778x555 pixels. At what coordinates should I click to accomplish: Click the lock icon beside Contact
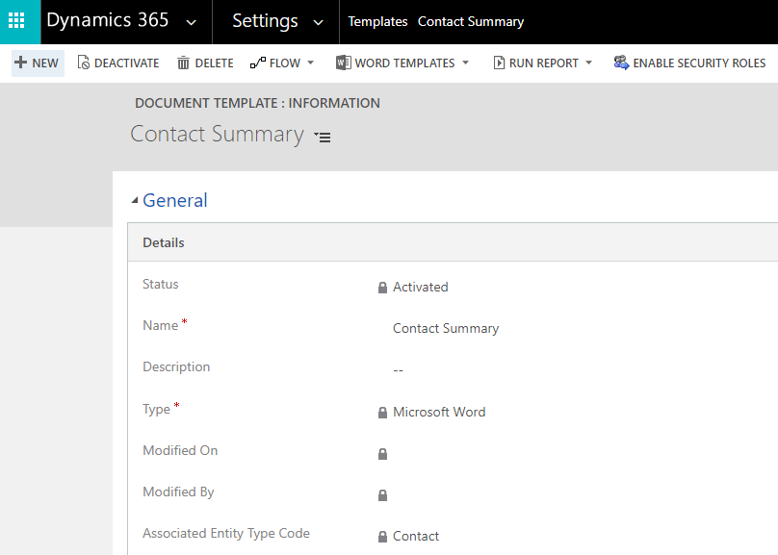coord(382,536)
